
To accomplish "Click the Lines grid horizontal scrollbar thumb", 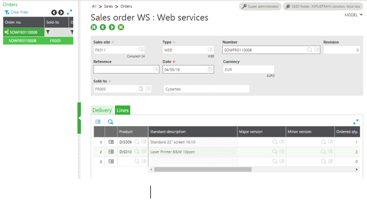I will 203,170.
